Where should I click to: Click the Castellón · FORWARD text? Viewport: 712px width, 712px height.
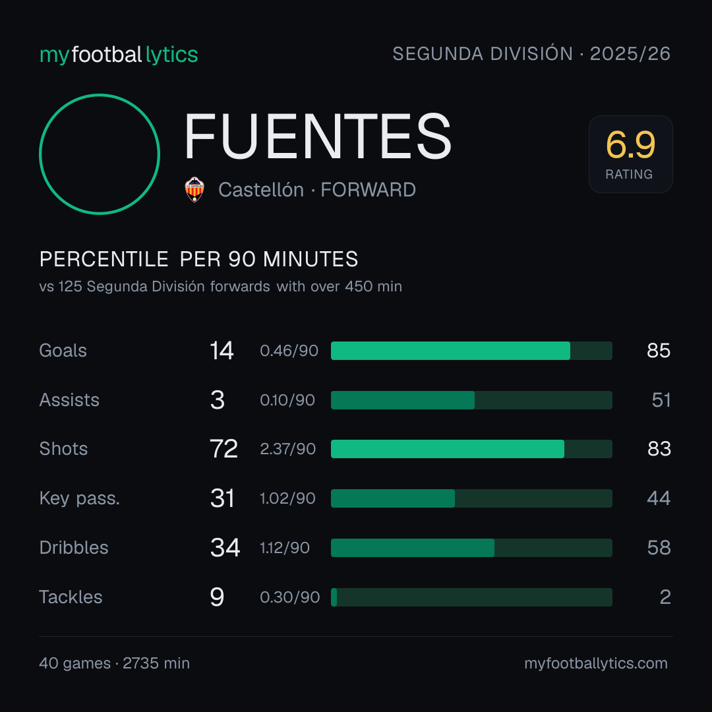(317, 190)
